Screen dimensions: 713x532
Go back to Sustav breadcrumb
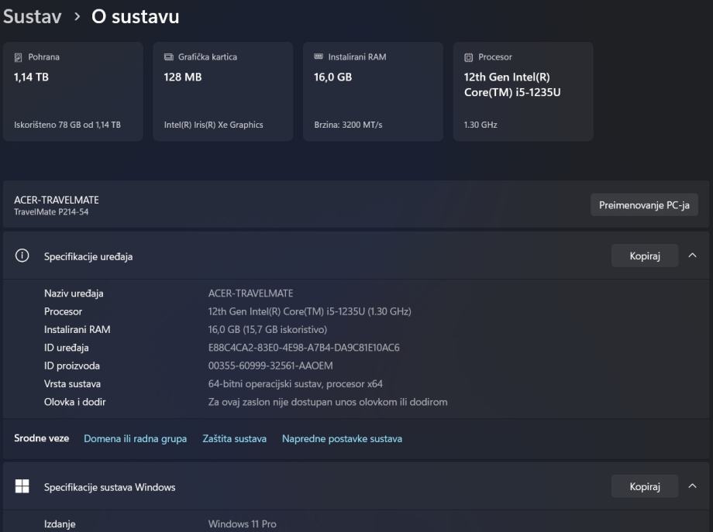(32, 16)
